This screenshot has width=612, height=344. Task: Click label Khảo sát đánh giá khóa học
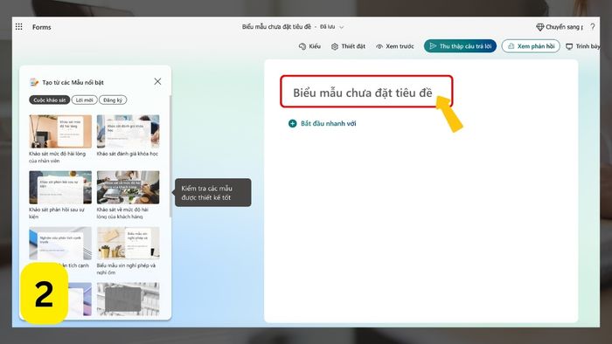[128, 154]
